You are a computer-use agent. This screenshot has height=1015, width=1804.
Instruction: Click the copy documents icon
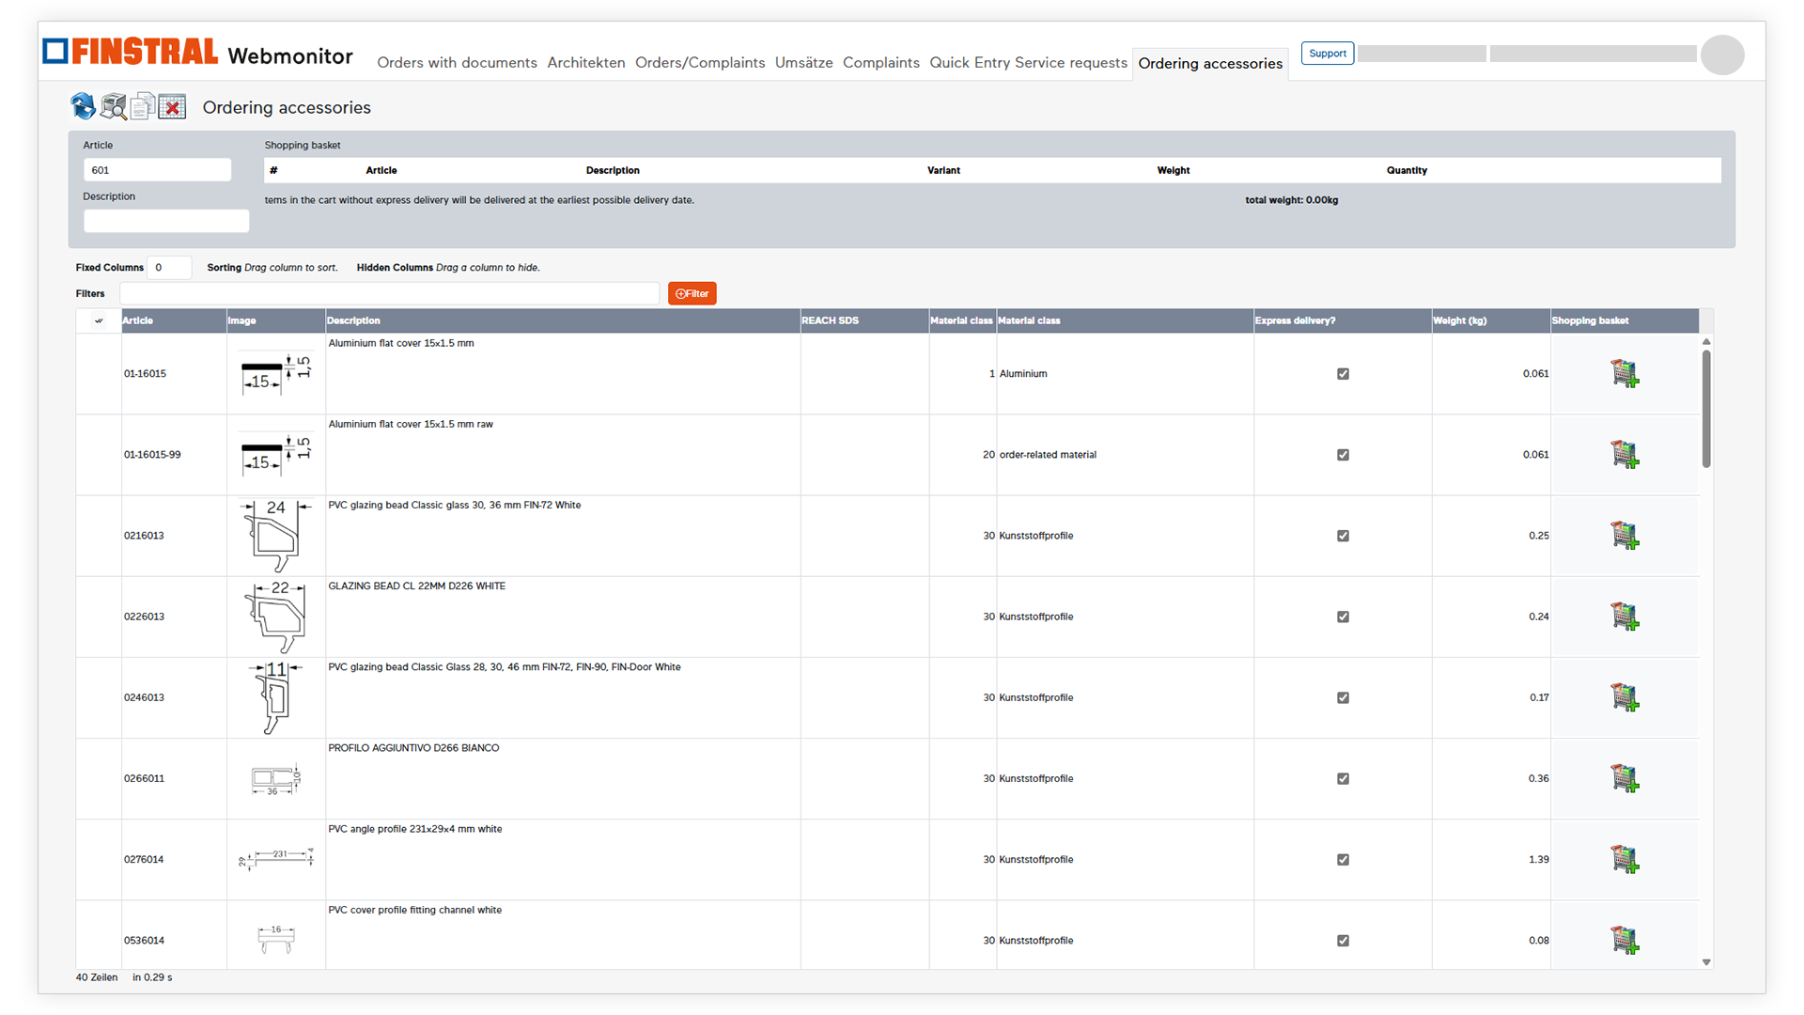(x=143, y=106)
